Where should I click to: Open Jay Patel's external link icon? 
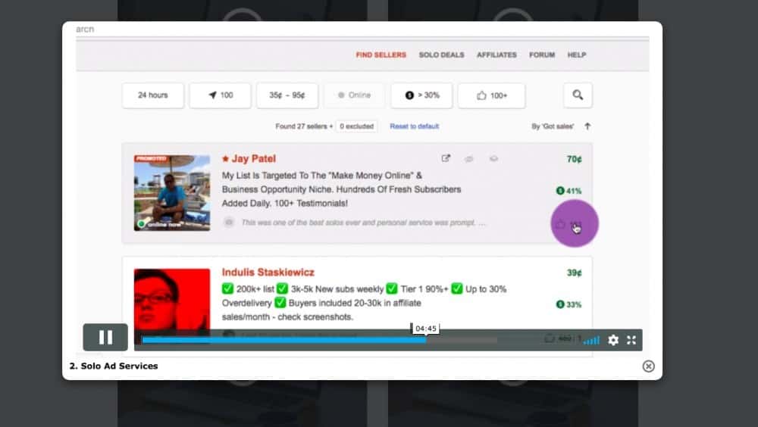click(446, 158)
